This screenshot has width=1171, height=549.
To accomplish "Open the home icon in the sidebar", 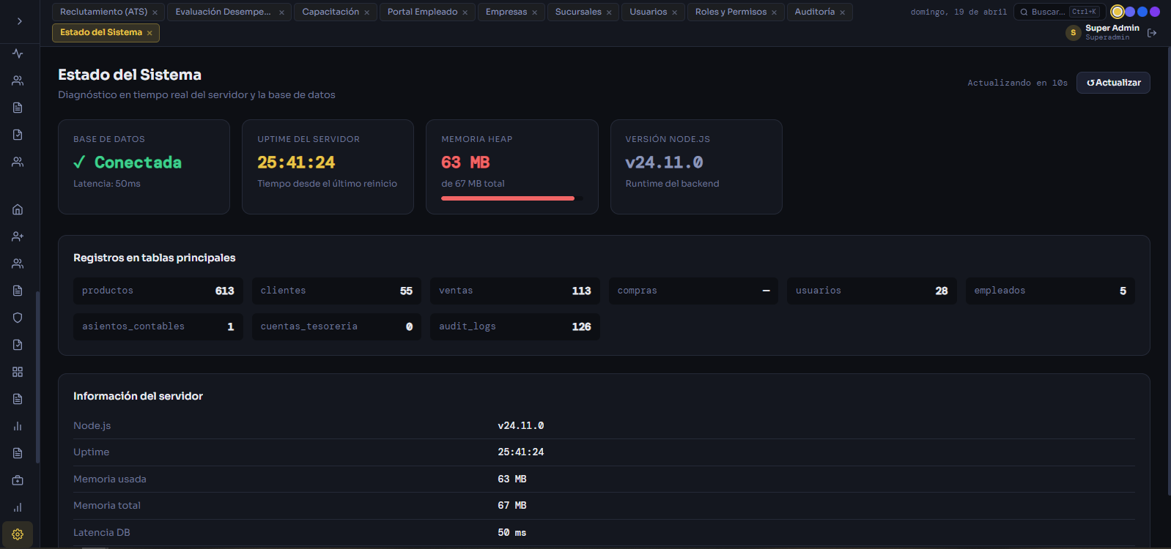I will 18,209.
